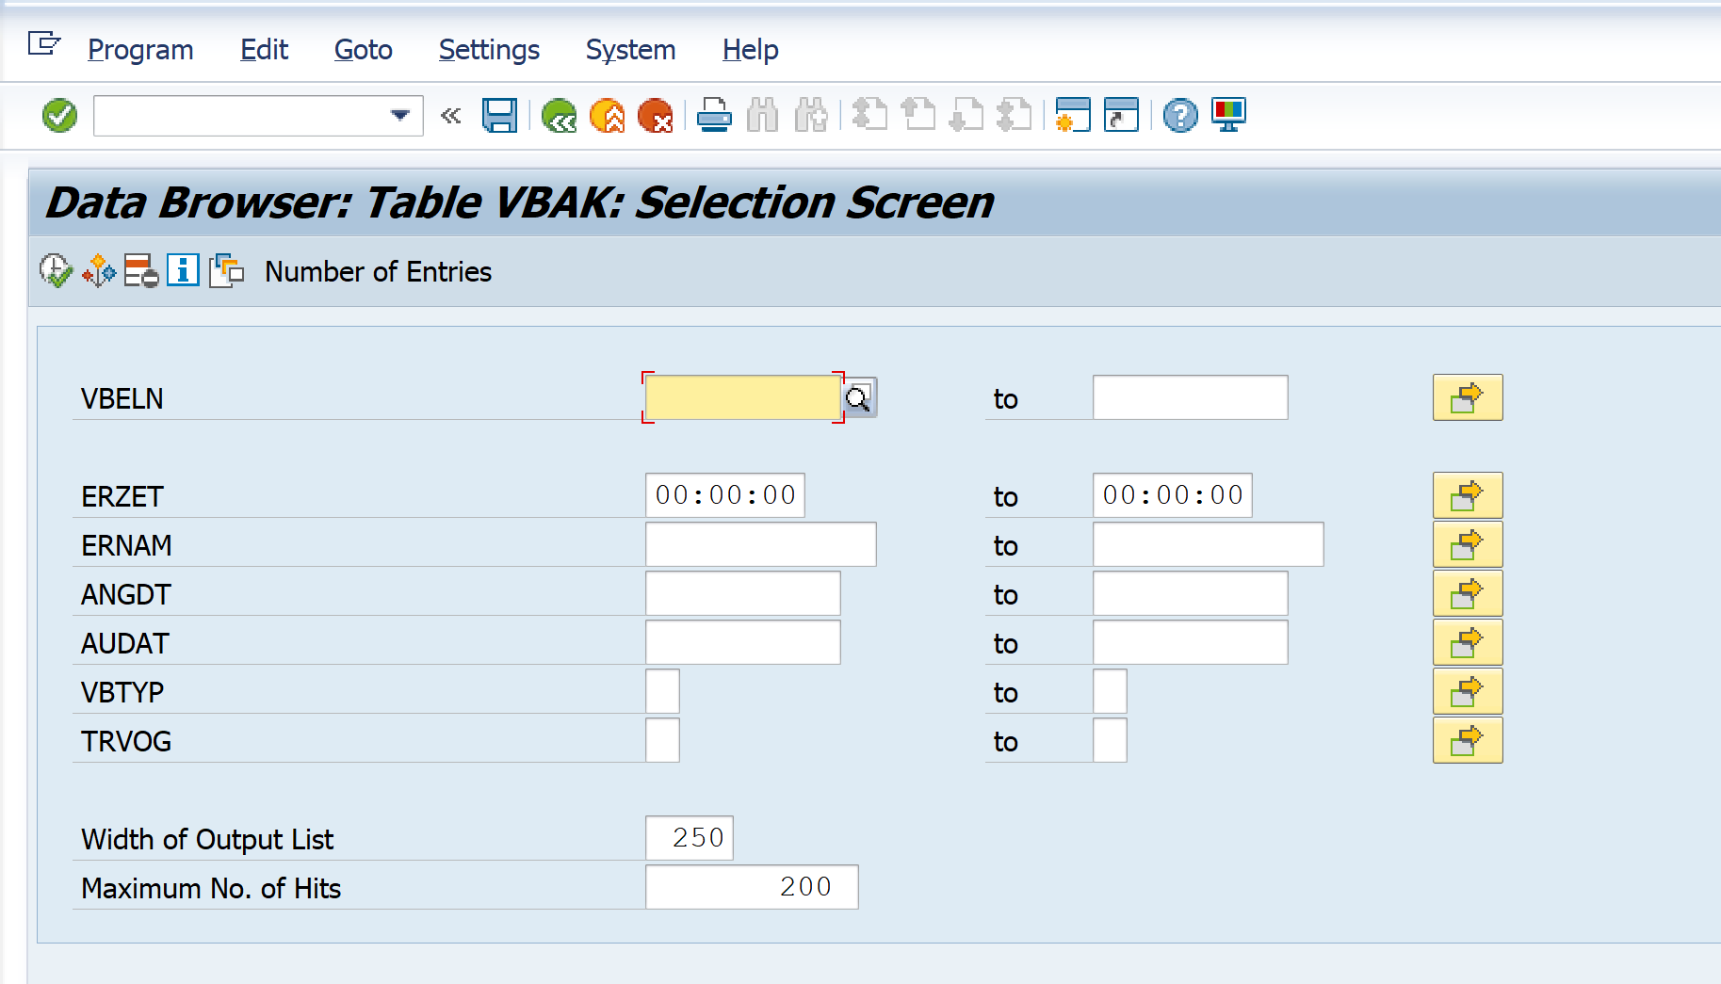Click the Find binoculars icon
This screenshot has height=984, width=1721.
point(762,116)
